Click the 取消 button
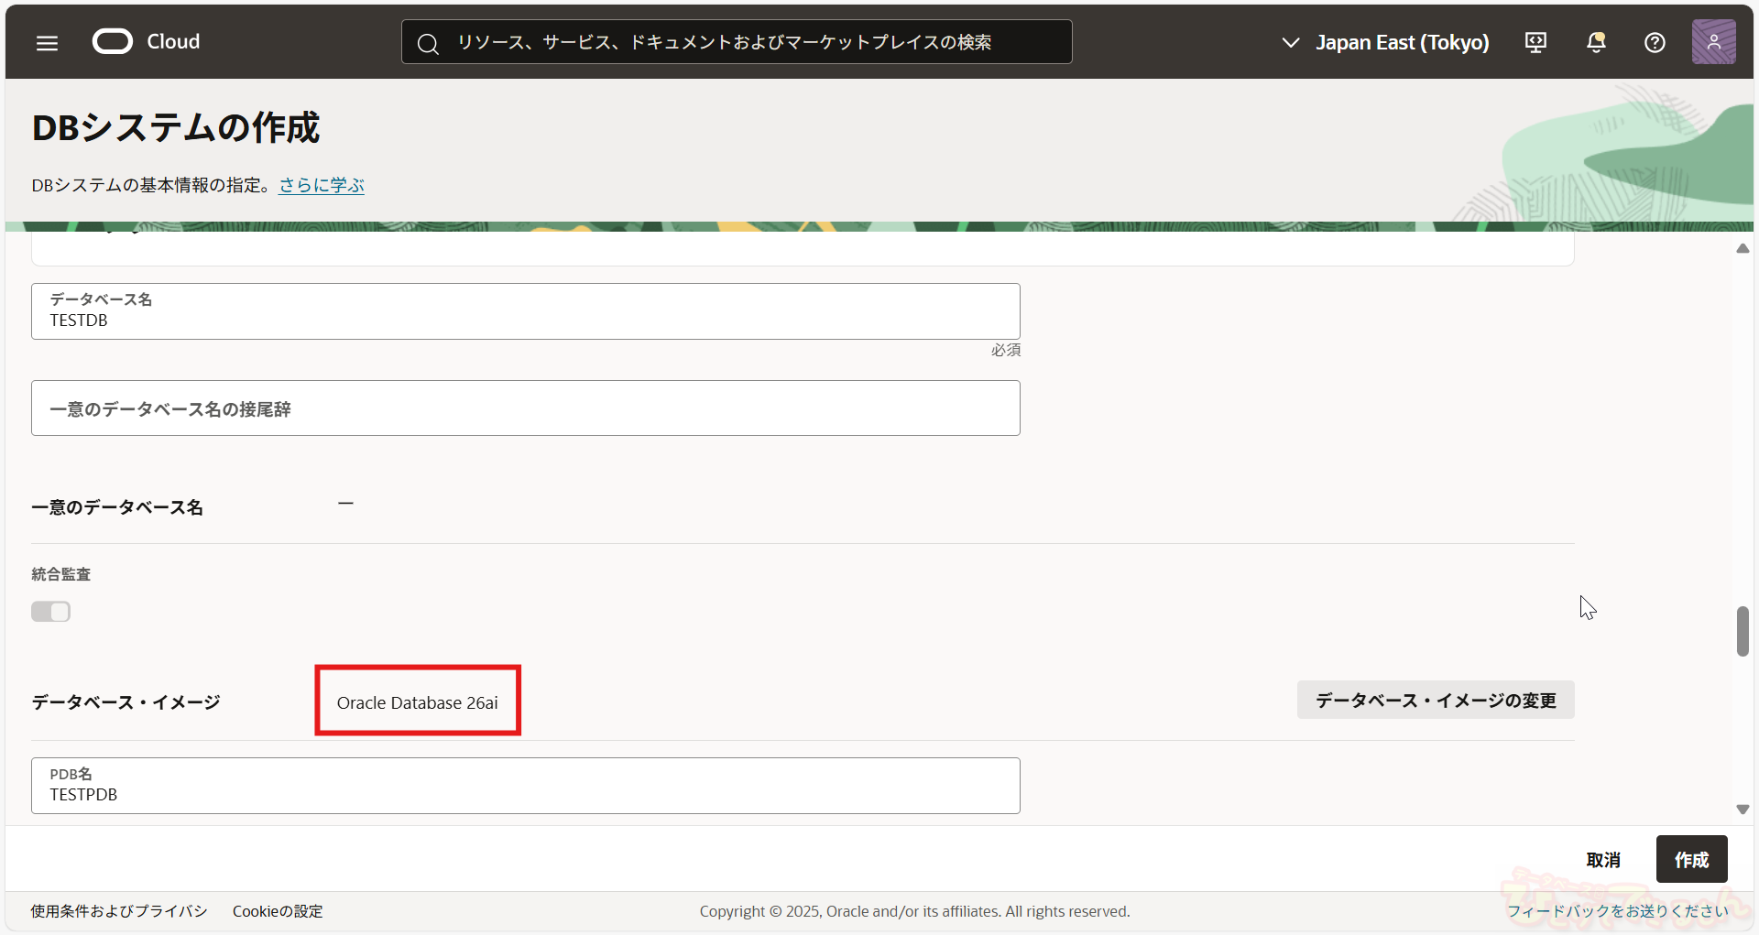This screenshot has height=935, width=1759. 1603,860
